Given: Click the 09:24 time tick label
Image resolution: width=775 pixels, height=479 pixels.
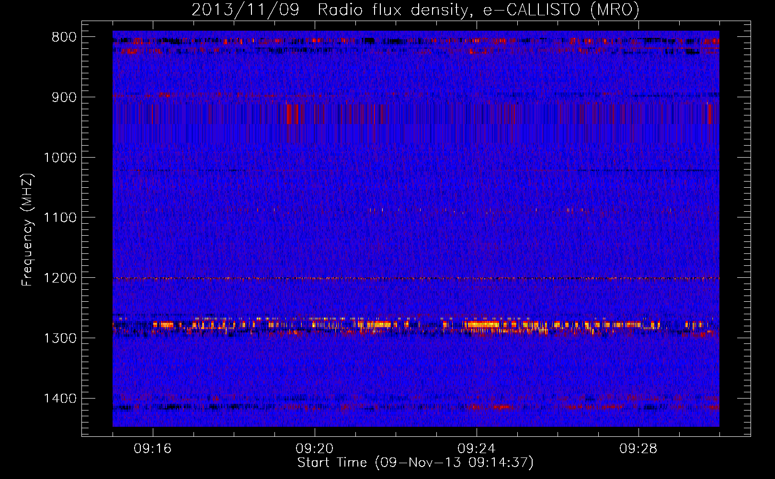Looking at the screenshot, I should tap(477, 449).
